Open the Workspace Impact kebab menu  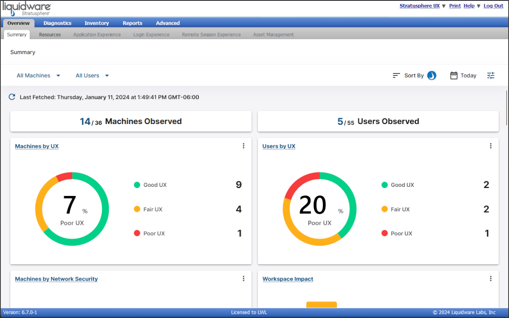click(x=491, y=279)
